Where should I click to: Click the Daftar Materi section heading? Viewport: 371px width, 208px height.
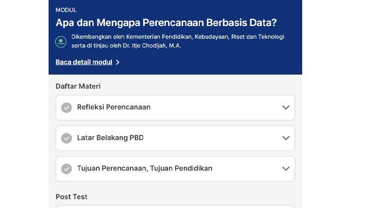(78, 86)
